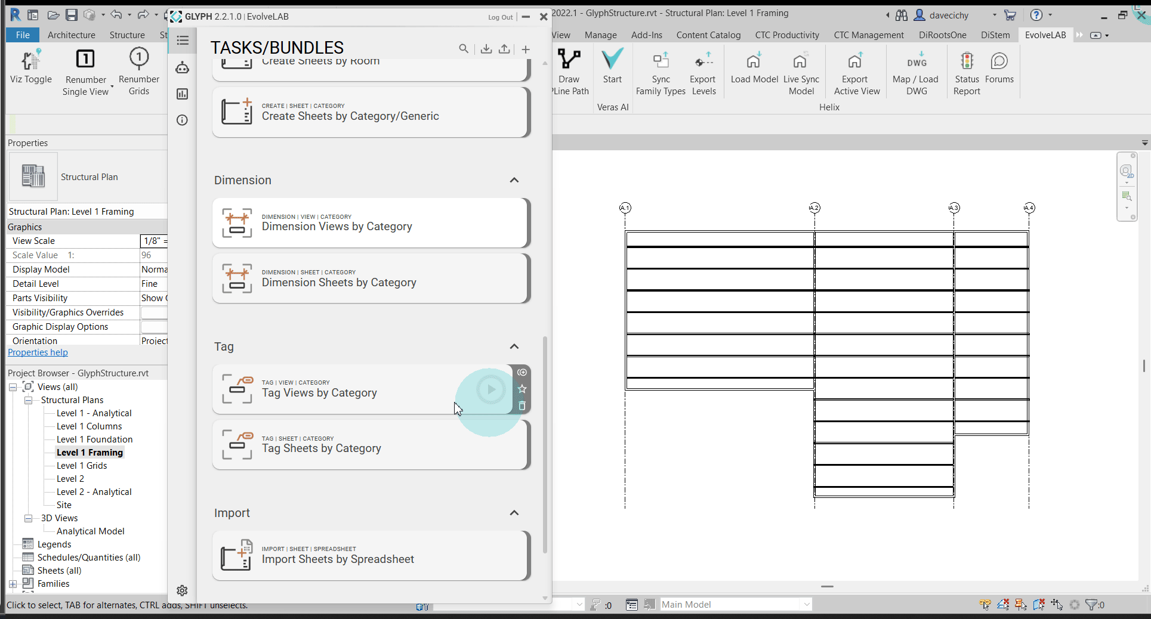The width and height of the screenshot is (1151, 619).
Task: Log Out of Glyph
Action: 500,17
